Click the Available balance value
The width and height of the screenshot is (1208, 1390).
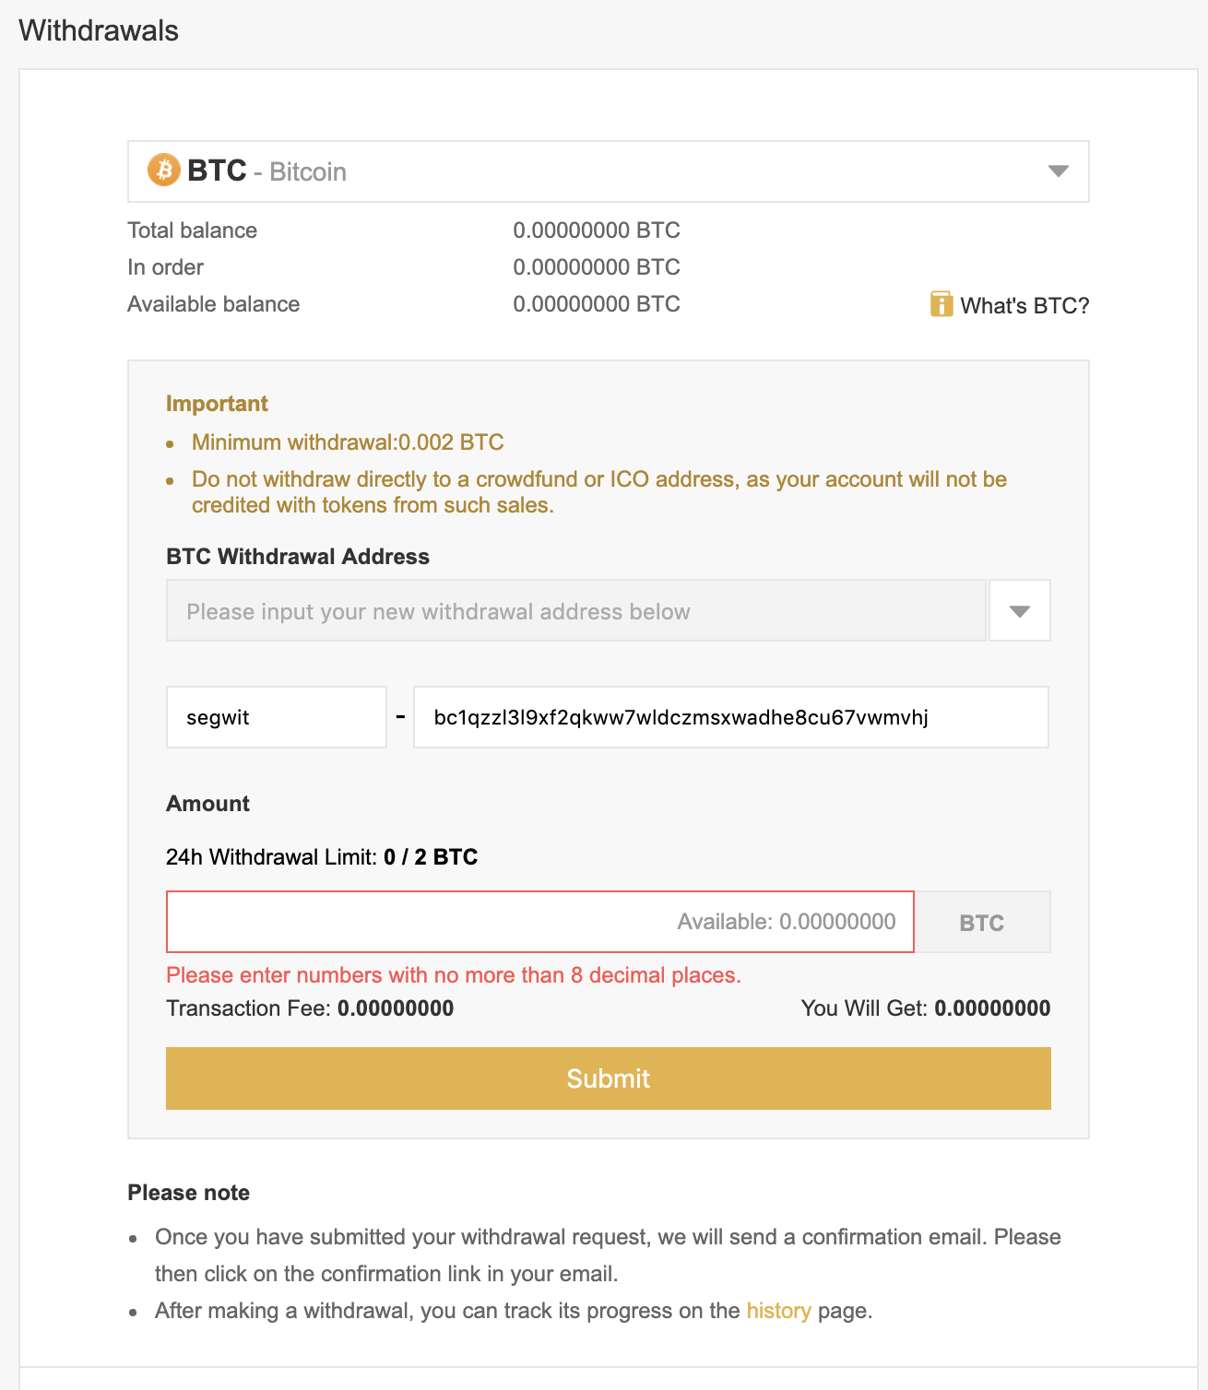(x=597, y=304)
